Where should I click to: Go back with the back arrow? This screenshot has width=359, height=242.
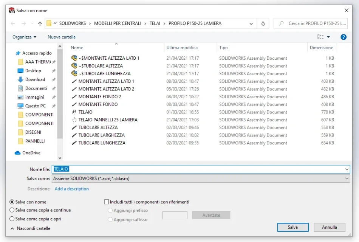tap(13, 23)
